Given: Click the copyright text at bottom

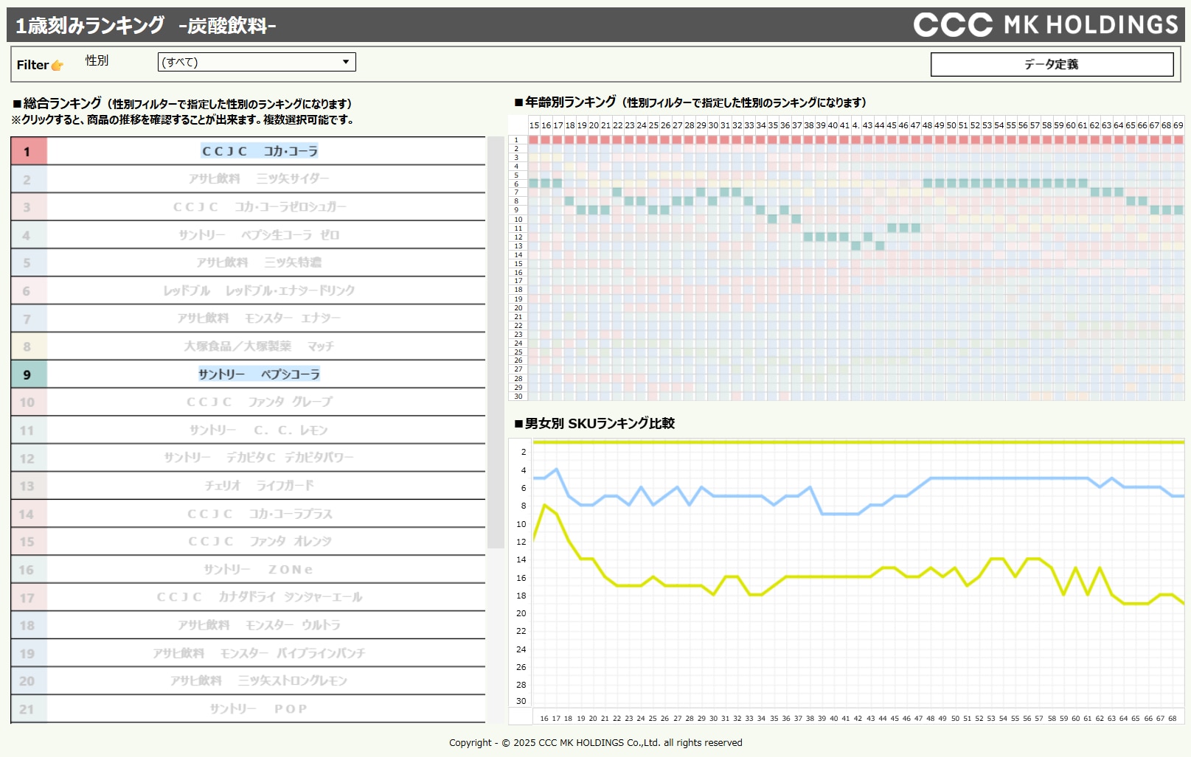Looking at the screenshot, I should (595, 742).
